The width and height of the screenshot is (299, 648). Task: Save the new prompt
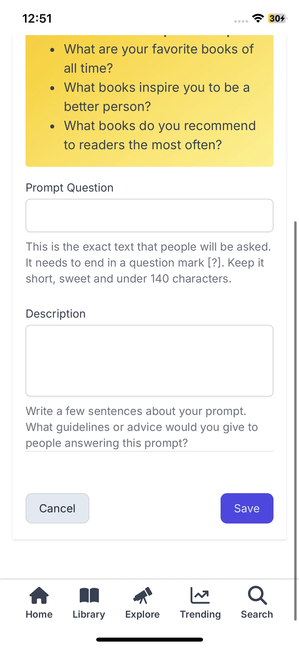pos(247,508)
